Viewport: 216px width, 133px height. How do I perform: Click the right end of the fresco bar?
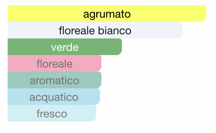(93, 113)
